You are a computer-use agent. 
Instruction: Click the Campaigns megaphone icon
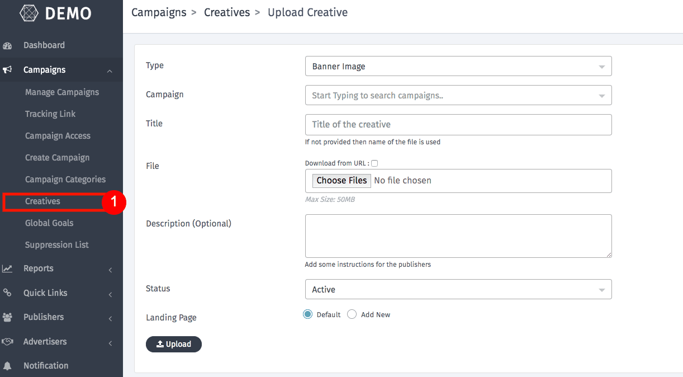[8, 70]
